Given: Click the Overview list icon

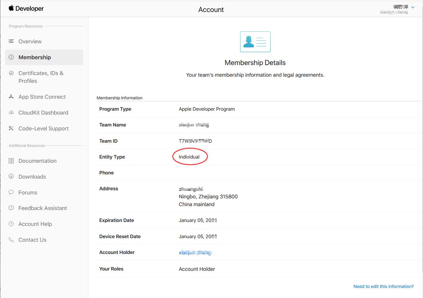Looking at the screenshot, I should [x=11, y=41].
